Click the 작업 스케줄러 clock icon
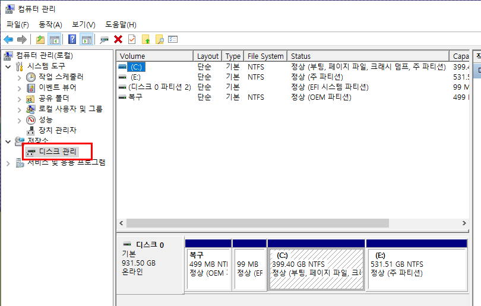The image size is (481, 306). coord(31,77)
